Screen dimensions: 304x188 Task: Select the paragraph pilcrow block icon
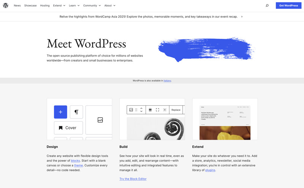click(x=76, y=112)
